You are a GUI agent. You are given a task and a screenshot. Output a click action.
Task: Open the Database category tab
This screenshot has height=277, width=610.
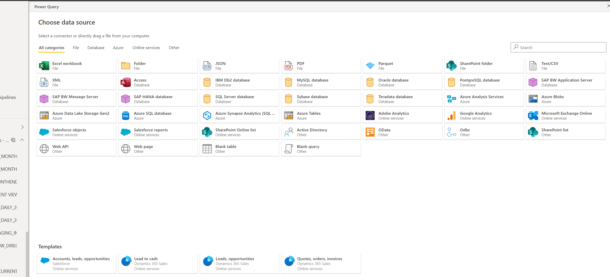coord(96,48)
